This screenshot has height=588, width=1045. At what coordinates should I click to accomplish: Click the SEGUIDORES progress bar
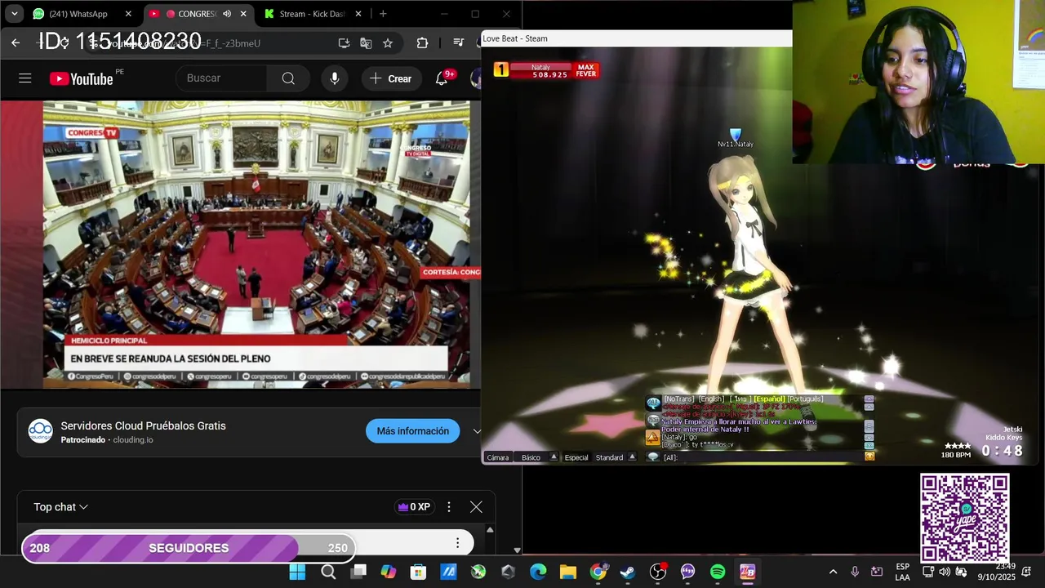tap(189, 548)
